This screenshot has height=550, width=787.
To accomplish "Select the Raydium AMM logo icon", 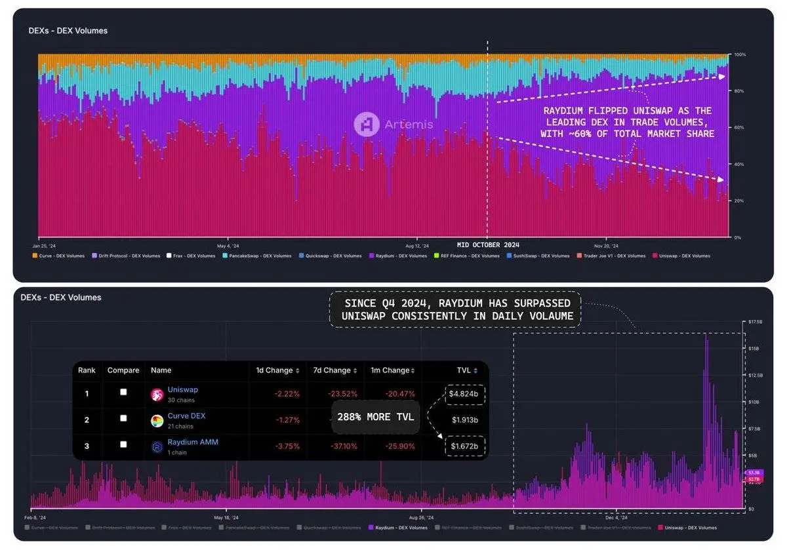I will (157, 446).
